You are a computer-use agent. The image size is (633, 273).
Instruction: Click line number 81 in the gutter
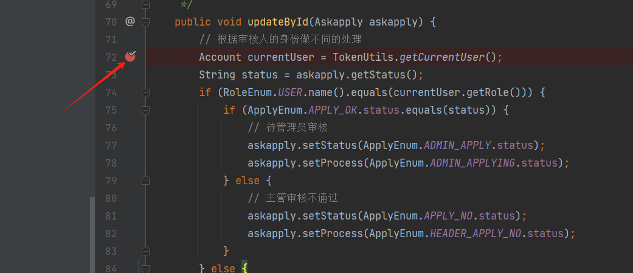coord(111,216)
